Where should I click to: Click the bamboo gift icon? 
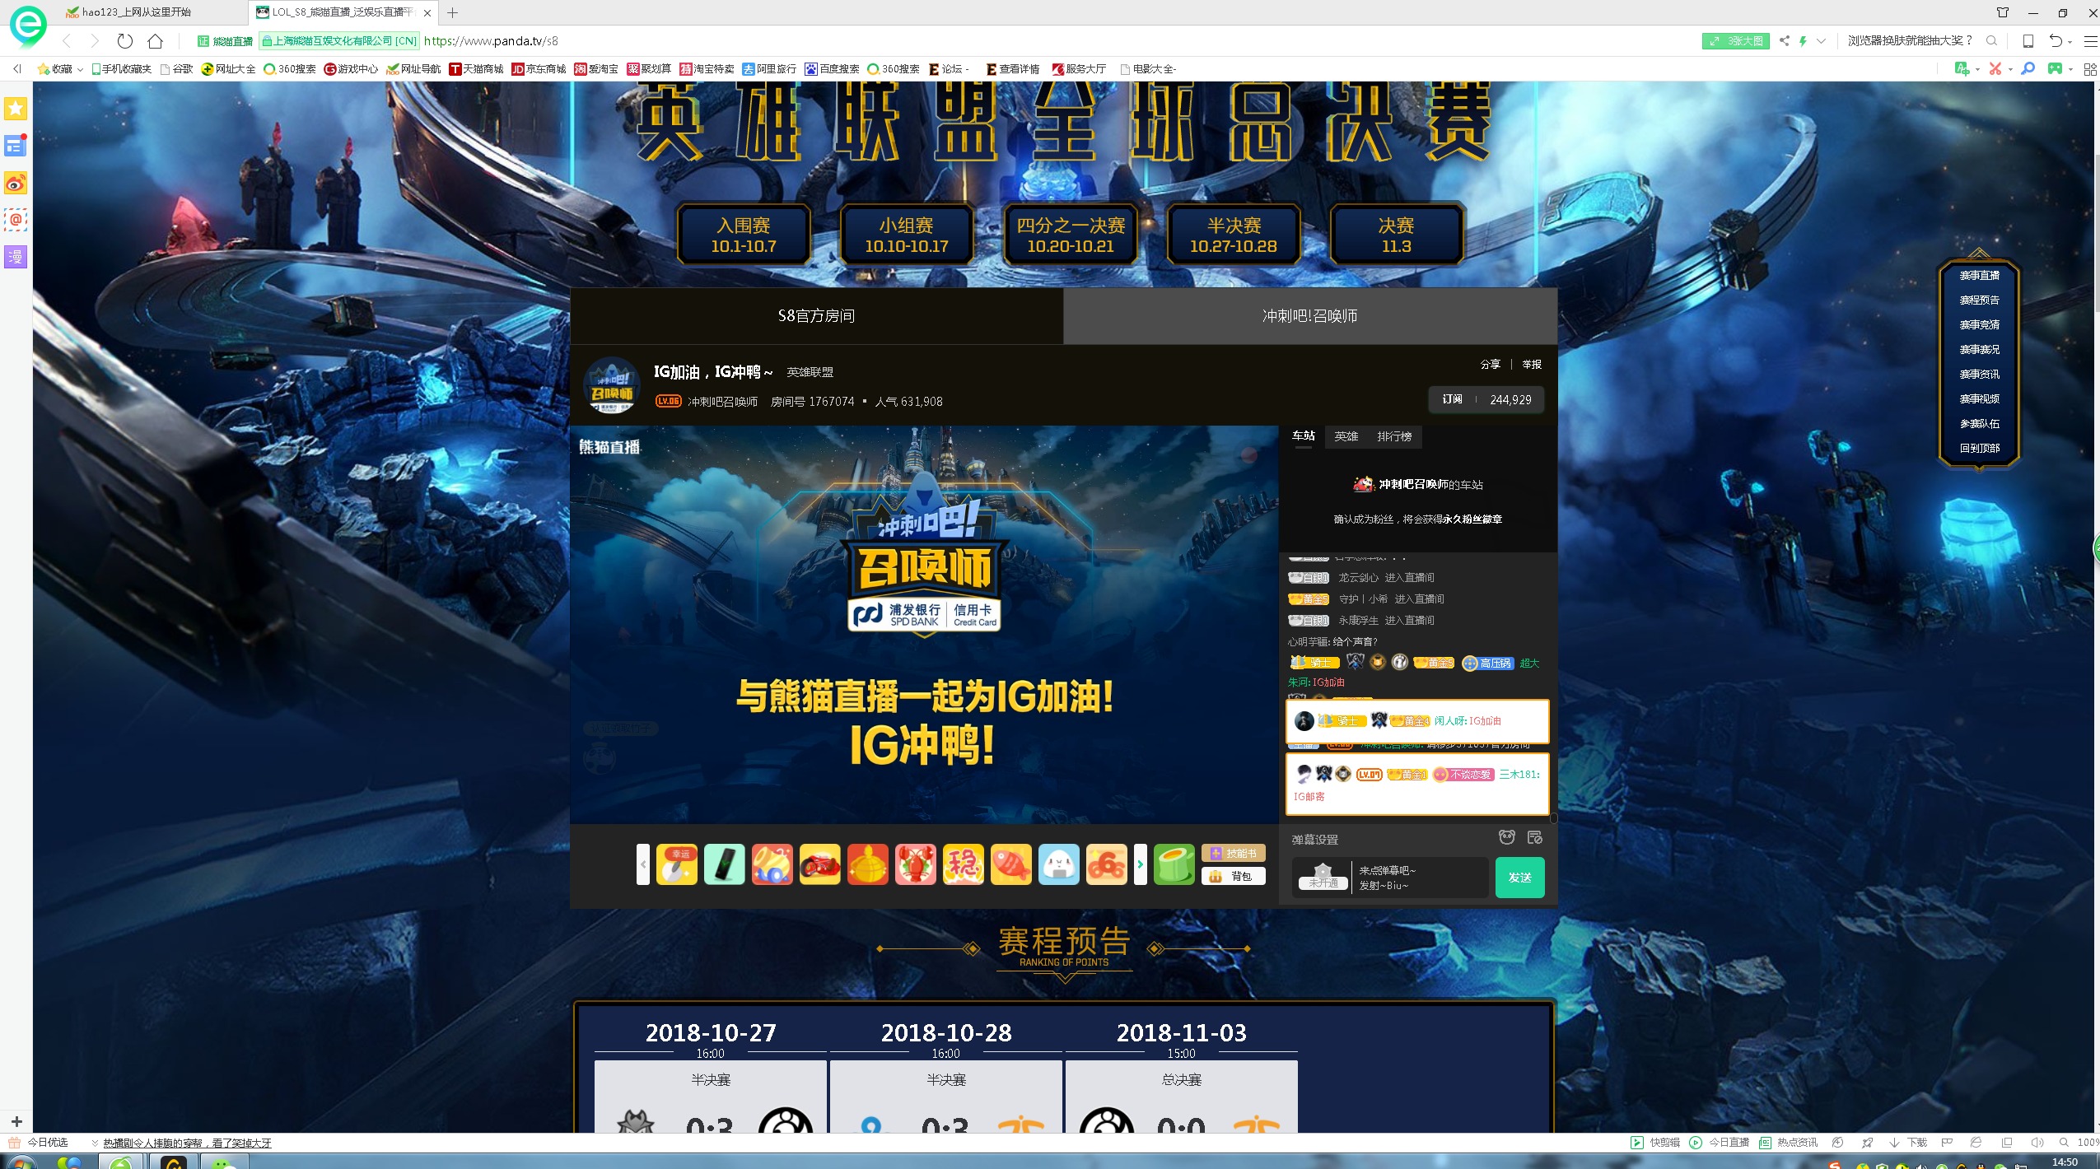tap(1174, 864)
